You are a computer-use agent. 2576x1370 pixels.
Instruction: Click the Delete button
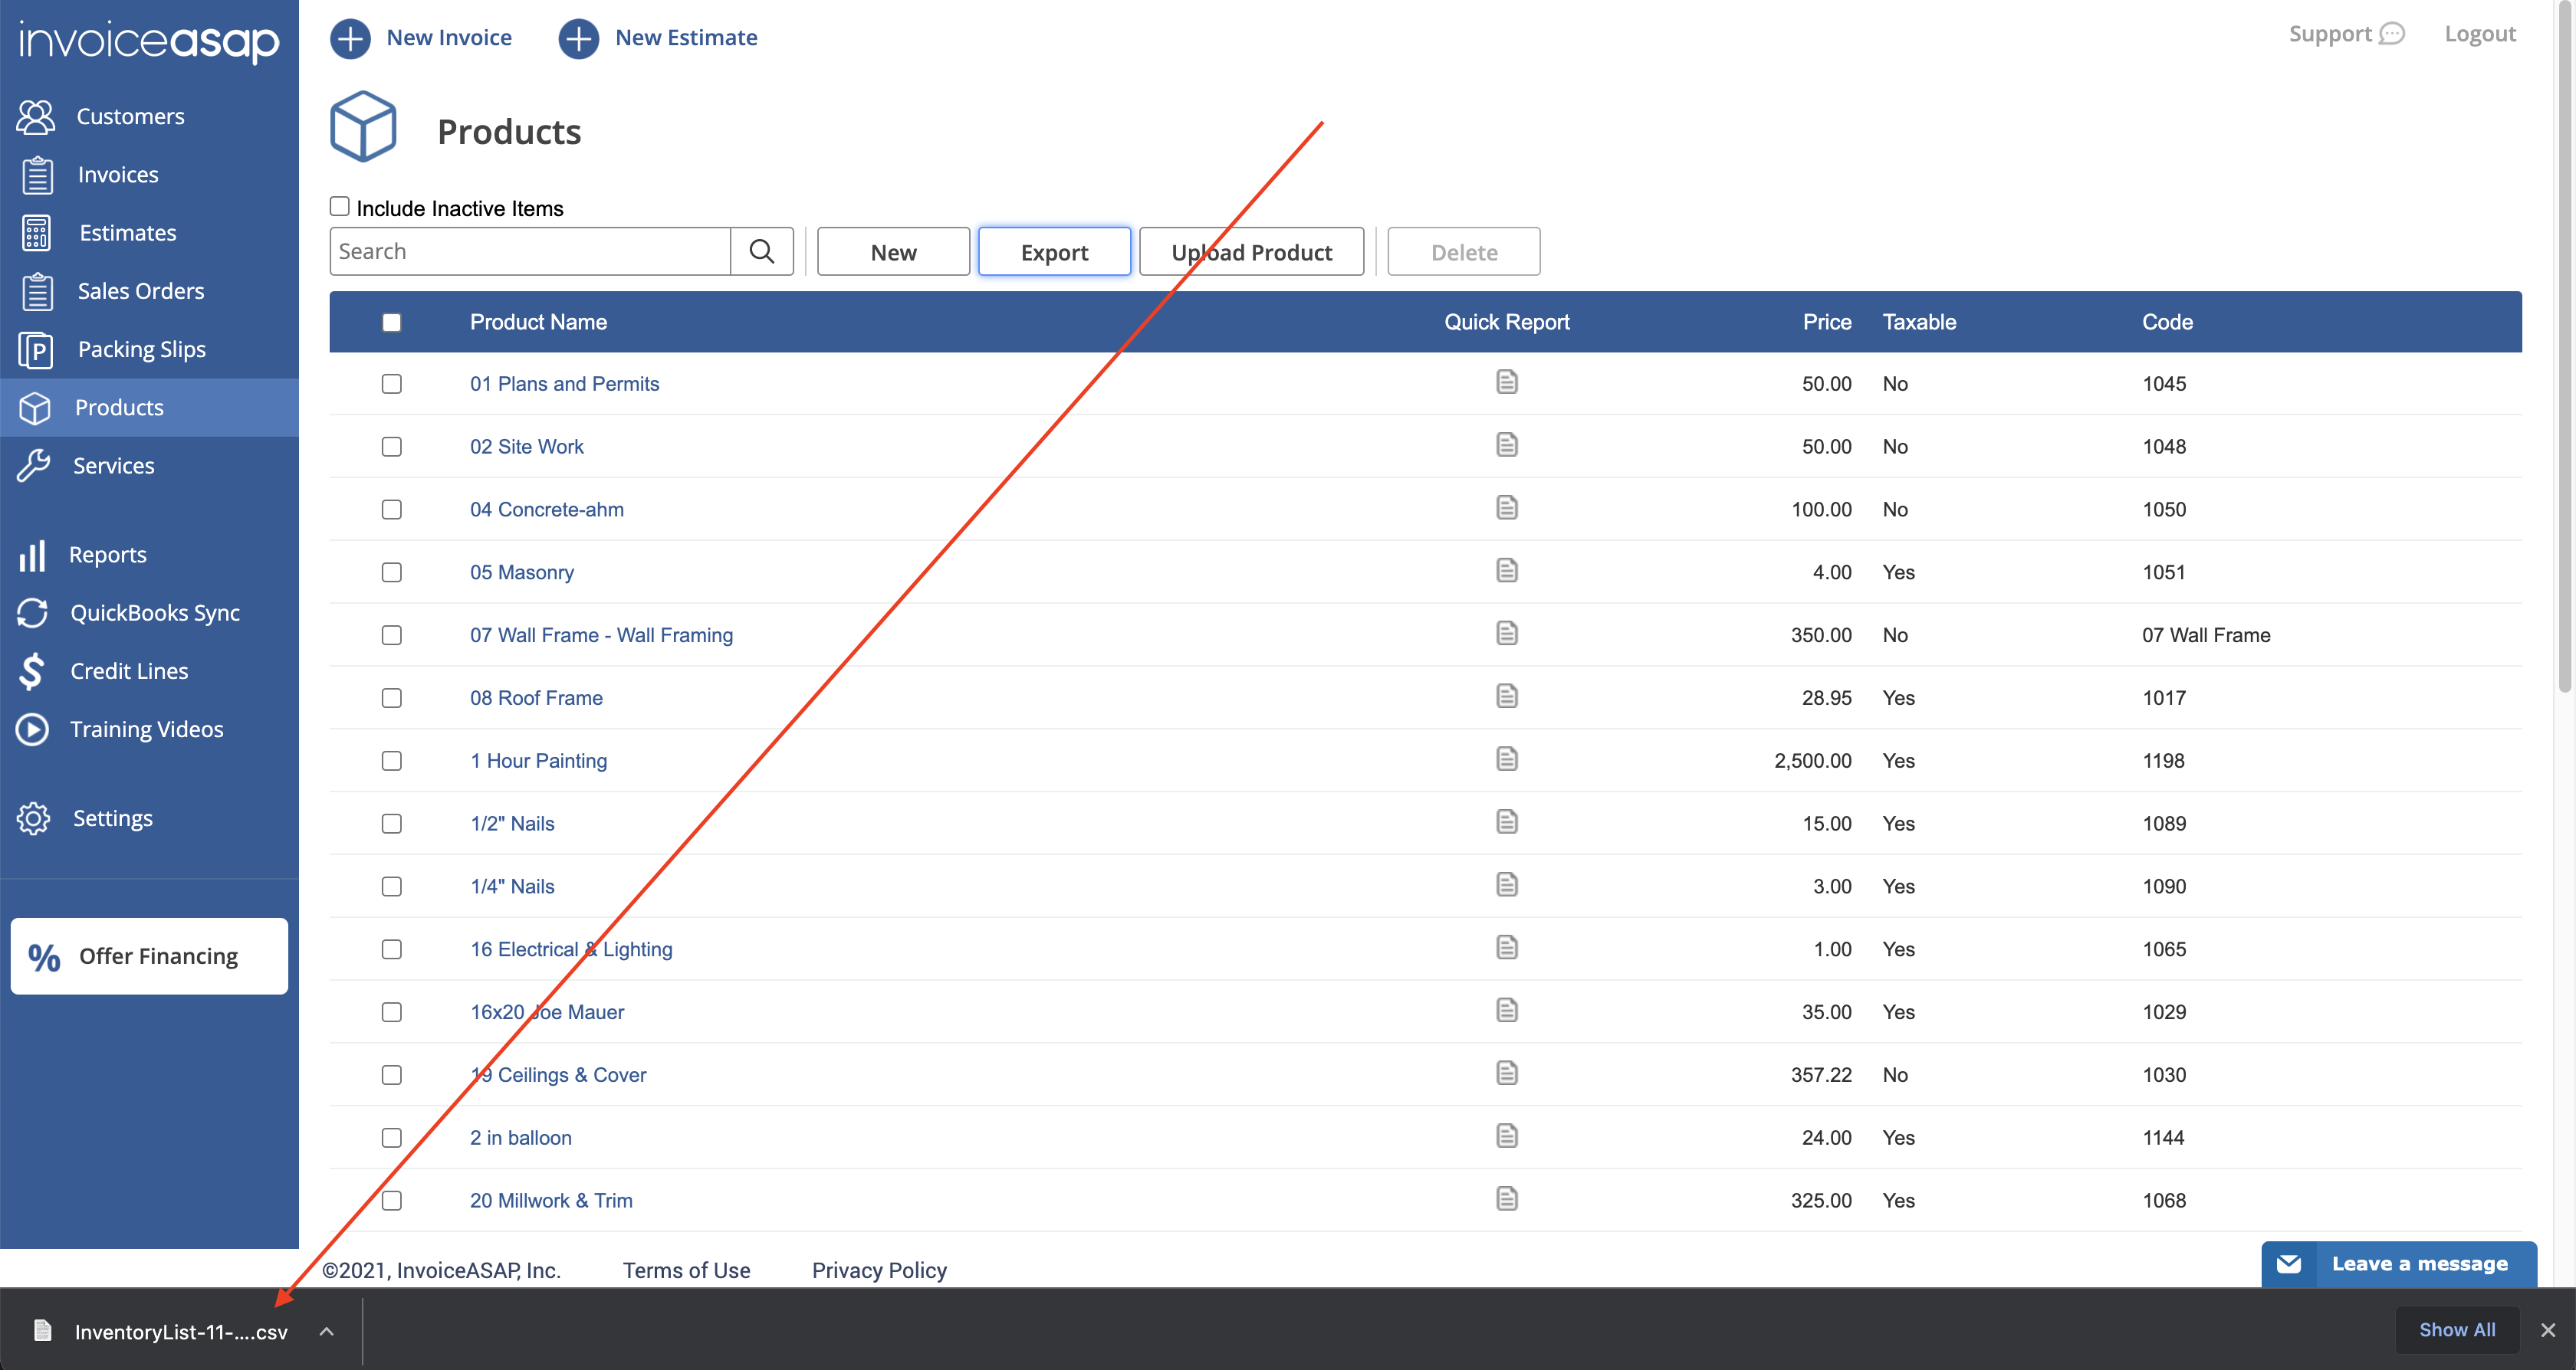(x=1463, y=252)
